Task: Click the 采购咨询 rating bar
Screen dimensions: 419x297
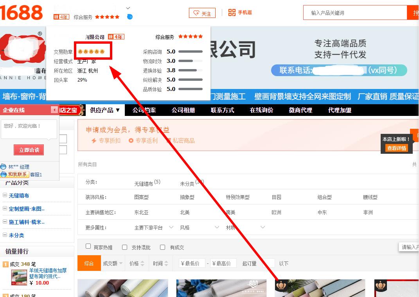Action: point(191,52)
